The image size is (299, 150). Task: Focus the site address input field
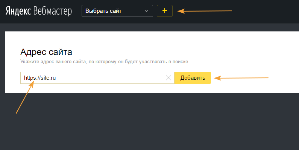coord(97,78)
